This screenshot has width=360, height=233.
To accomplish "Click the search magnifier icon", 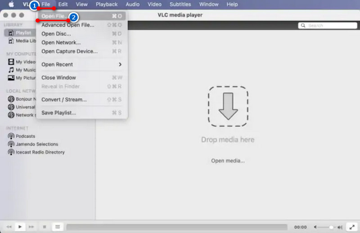I will click(303, 26).
